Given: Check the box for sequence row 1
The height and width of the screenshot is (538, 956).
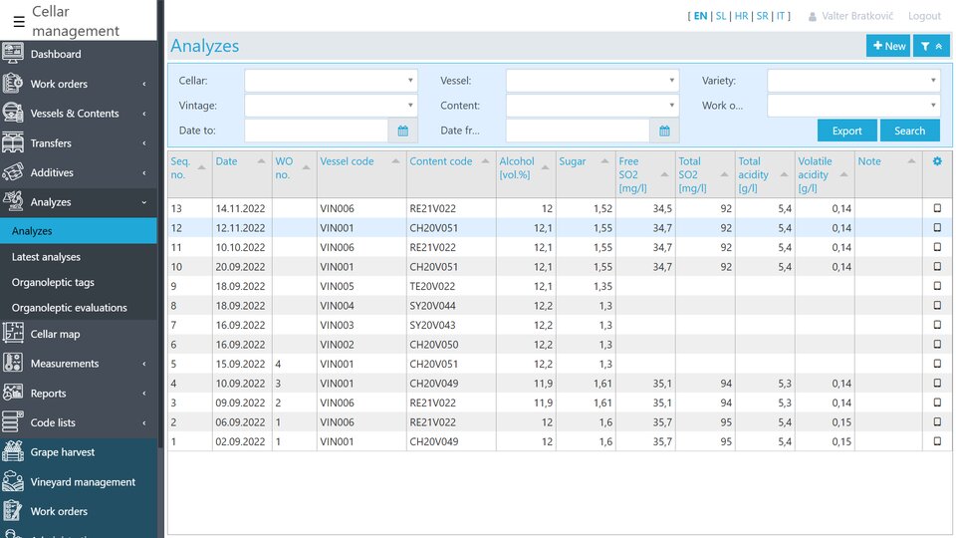Looking at the screenshot, I should [936, 441].
